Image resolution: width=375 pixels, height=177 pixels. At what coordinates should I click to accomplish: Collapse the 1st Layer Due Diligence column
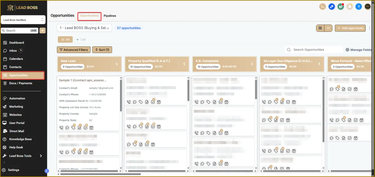pos(319,64)
